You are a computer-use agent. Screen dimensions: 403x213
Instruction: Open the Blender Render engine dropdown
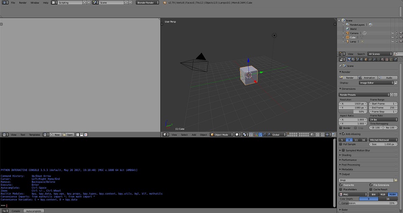coord(147,3)
